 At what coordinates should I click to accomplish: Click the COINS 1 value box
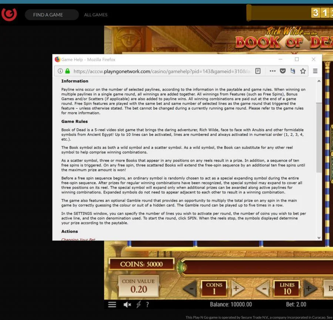pos(214,288)
